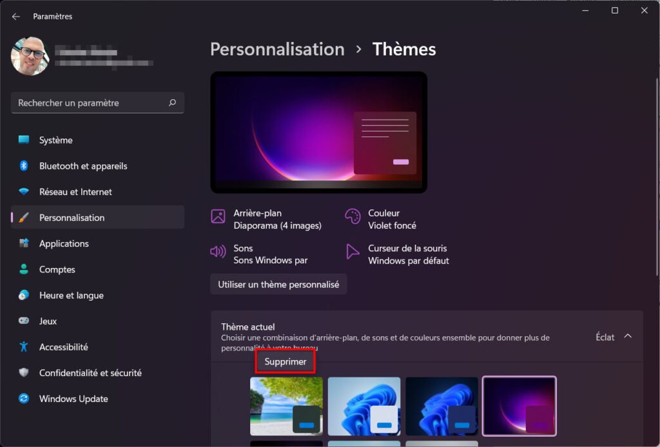The height and width of the screenshot is (447, 660).
Task: Select Applications in sidebar
Action: tap(98, 243)
